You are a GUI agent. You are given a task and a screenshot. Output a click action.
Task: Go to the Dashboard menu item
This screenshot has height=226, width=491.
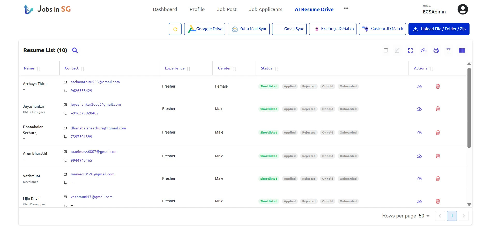pyautogui.click(x=165, y=10)
